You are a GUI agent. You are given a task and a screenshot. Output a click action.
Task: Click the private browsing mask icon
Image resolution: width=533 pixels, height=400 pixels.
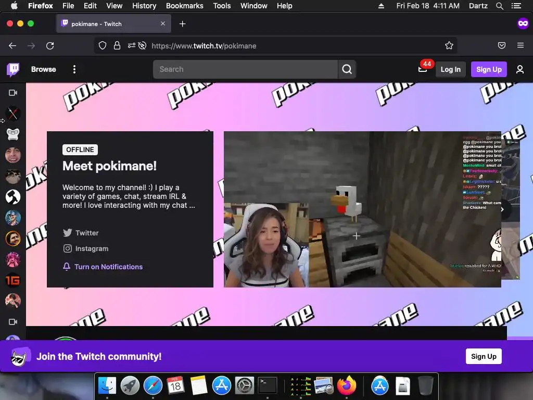pyautogui.click(x=523, y=23)
